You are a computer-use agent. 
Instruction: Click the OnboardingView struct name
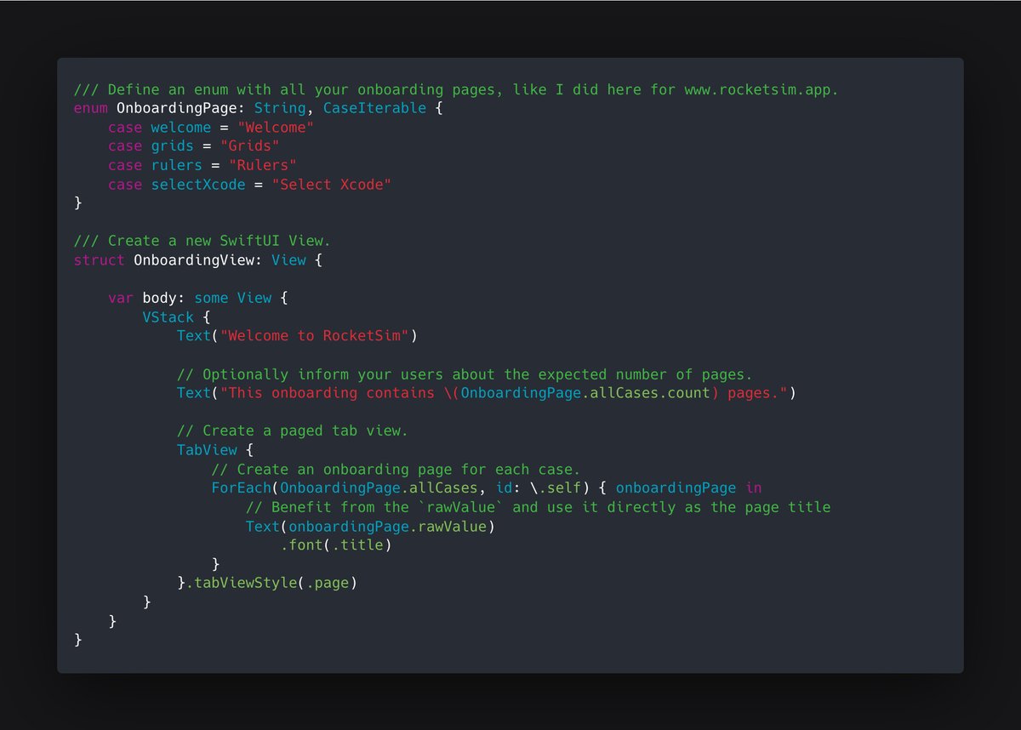(194, 260)
